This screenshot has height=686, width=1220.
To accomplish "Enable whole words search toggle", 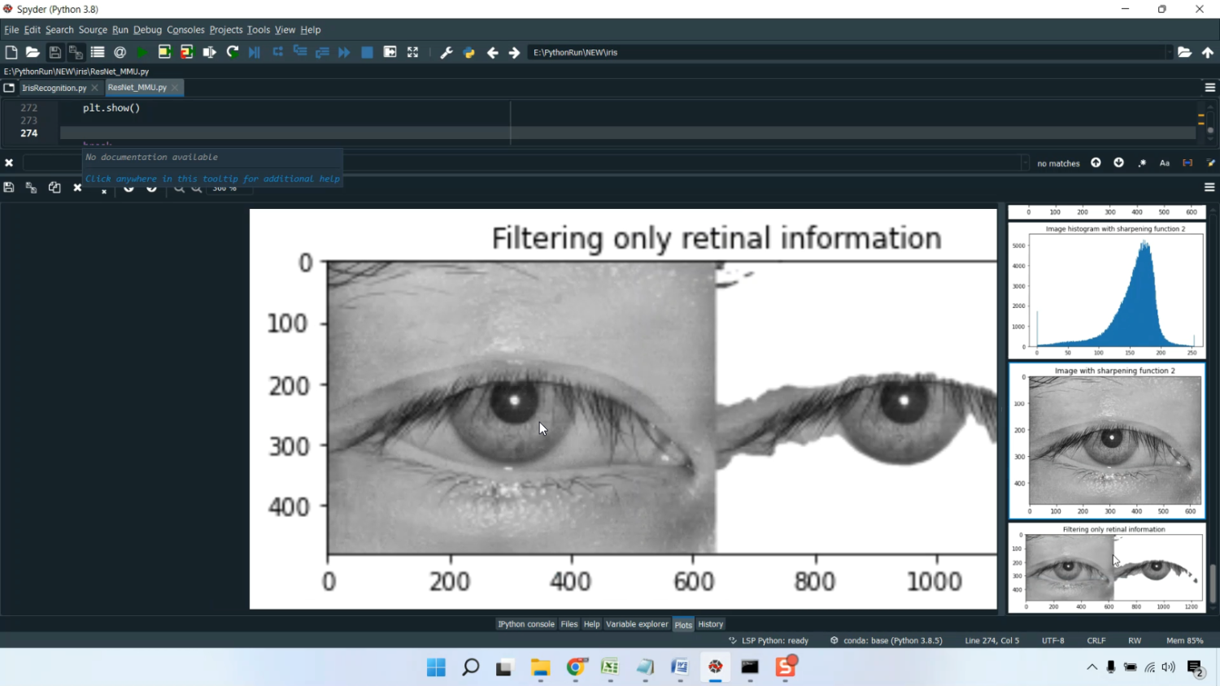I will pos(1187,163).
